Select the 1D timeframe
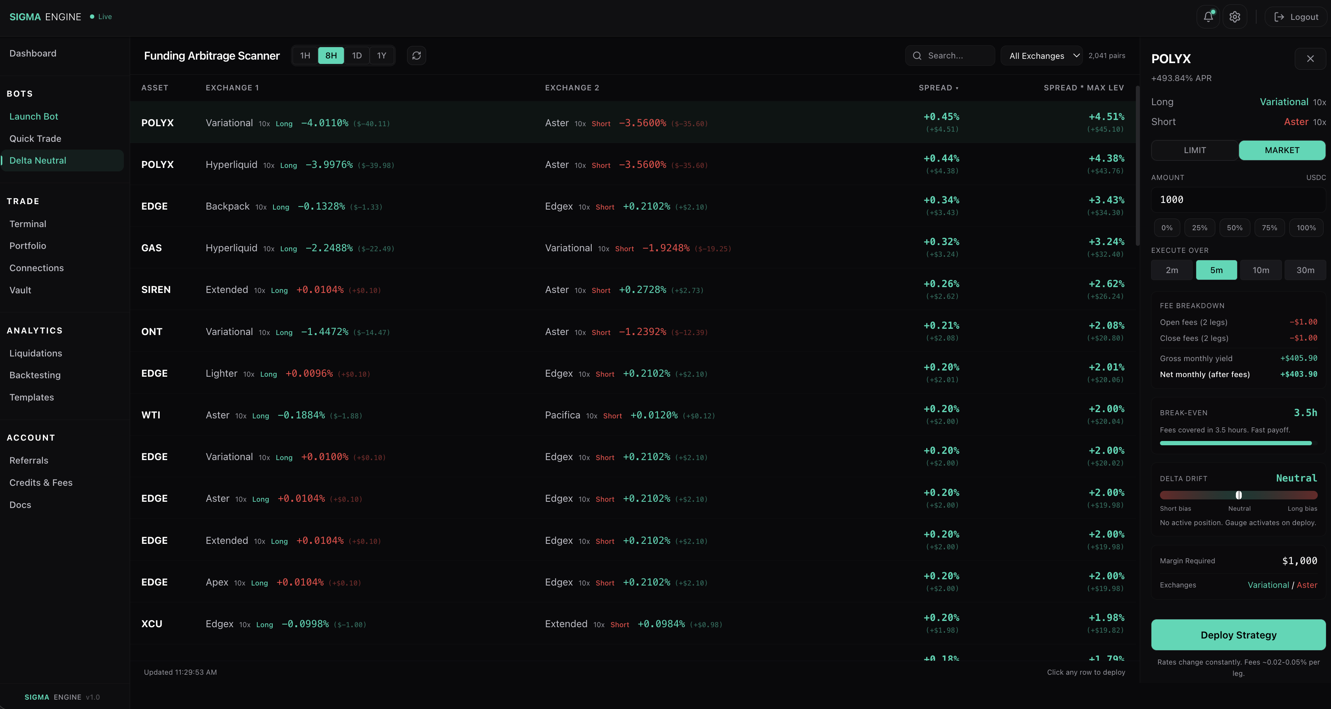1331x709 pixels. click(357, 56)
